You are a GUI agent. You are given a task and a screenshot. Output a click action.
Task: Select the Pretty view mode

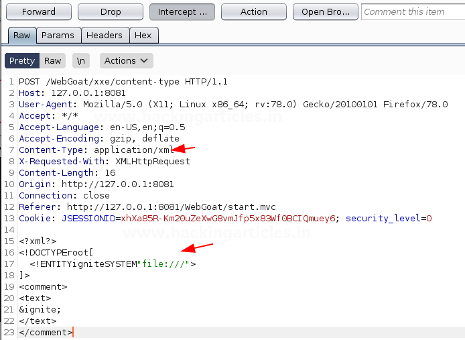(x=22, y=60)
